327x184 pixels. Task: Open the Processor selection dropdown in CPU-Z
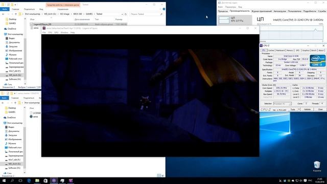point(283,104)
